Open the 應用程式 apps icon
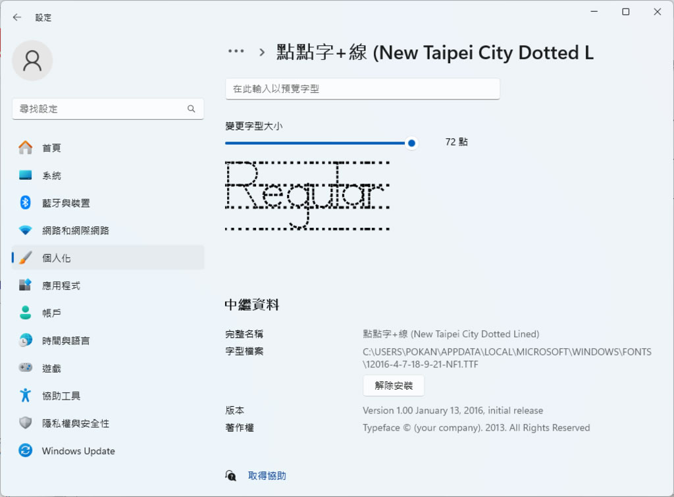The width and height of the screenshot is (674, 497). pyautogui.click(x=26, y=286)
